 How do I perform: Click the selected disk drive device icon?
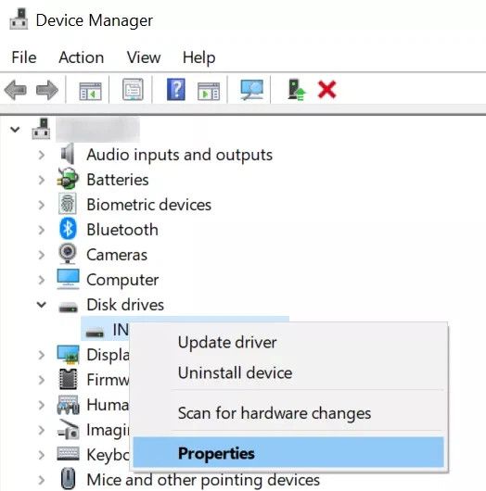coord(95,333)
